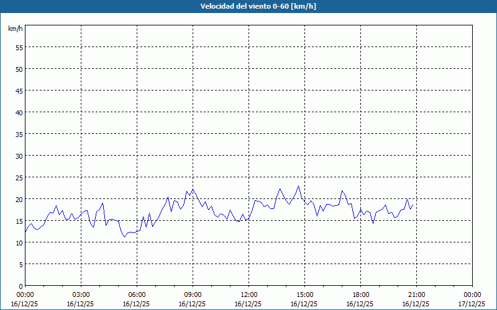Select the 55 value on the Y axis

(x=19, y=47)
